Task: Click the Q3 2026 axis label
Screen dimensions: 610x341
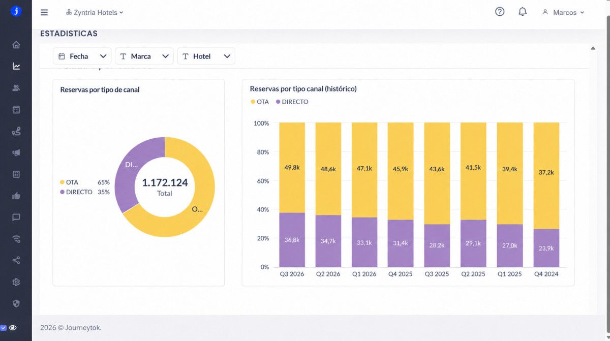Action: [x=292, y=274]
